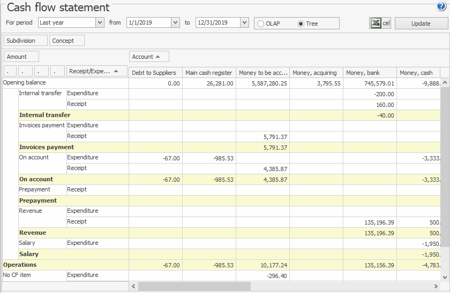Select the Tree view option
The image size is (450, 293).
pos(301,24)
